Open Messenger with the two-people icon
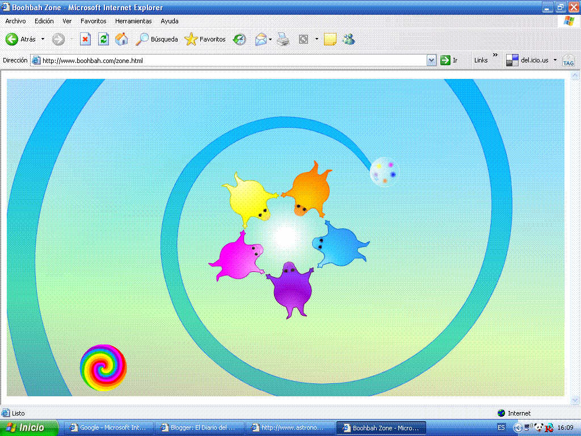Viewport: 581px width, 436px height. 348,39
